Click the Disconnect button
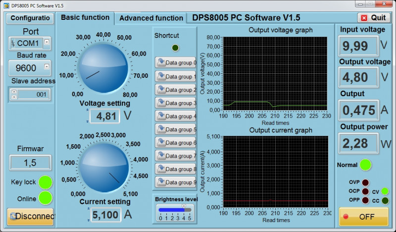The width and height of the screenshot is (396, 232). tap(30, 216)
